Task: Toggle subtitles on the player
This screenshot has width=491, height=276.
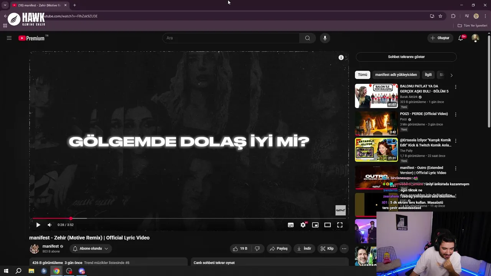Action: (291, 225)
